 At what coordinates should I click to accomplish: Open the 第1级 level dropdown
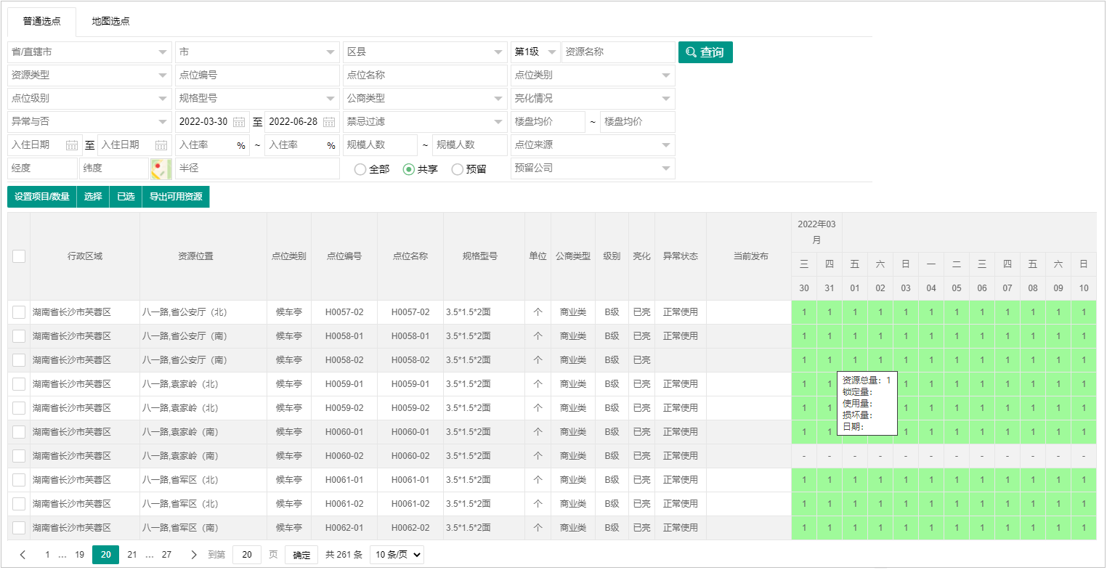[x=535, y=52]
